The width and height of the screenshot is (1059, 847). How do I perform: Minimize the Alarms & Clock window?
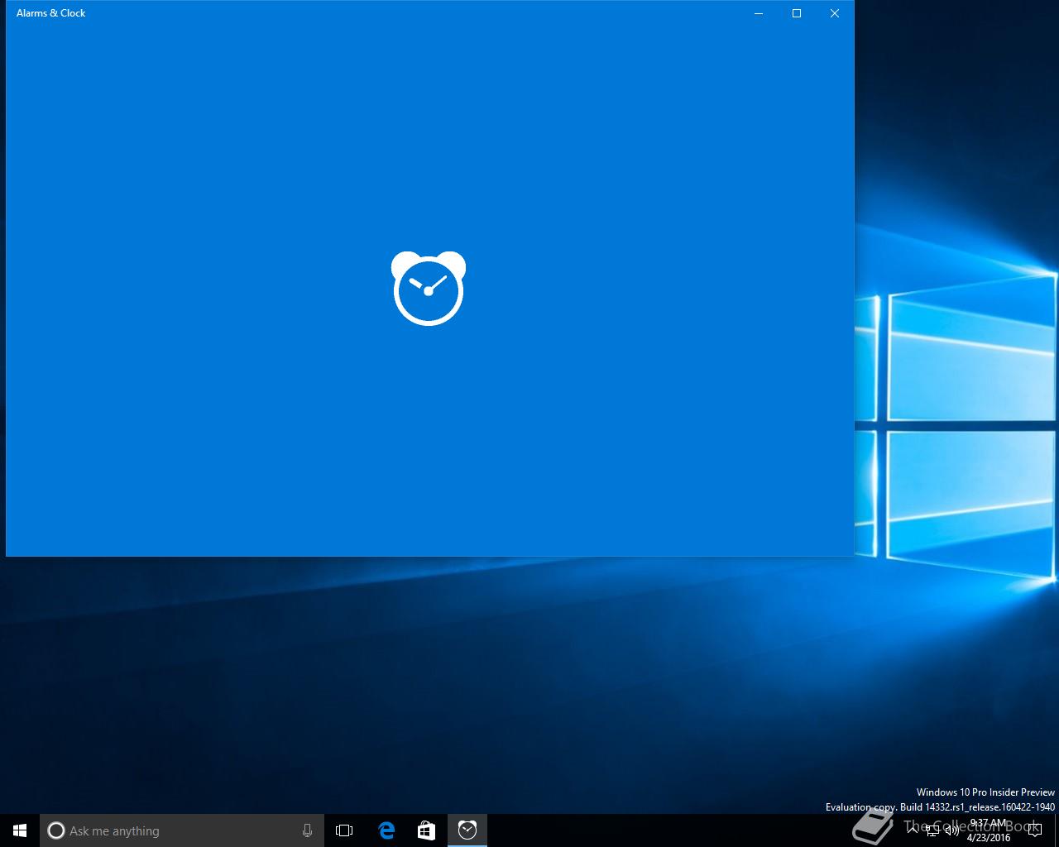pyautogui.click(x=759, y=13)
